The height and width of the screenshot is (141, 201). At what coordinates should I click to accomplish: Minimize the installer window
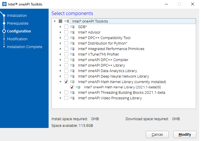[x=166, y=4]
